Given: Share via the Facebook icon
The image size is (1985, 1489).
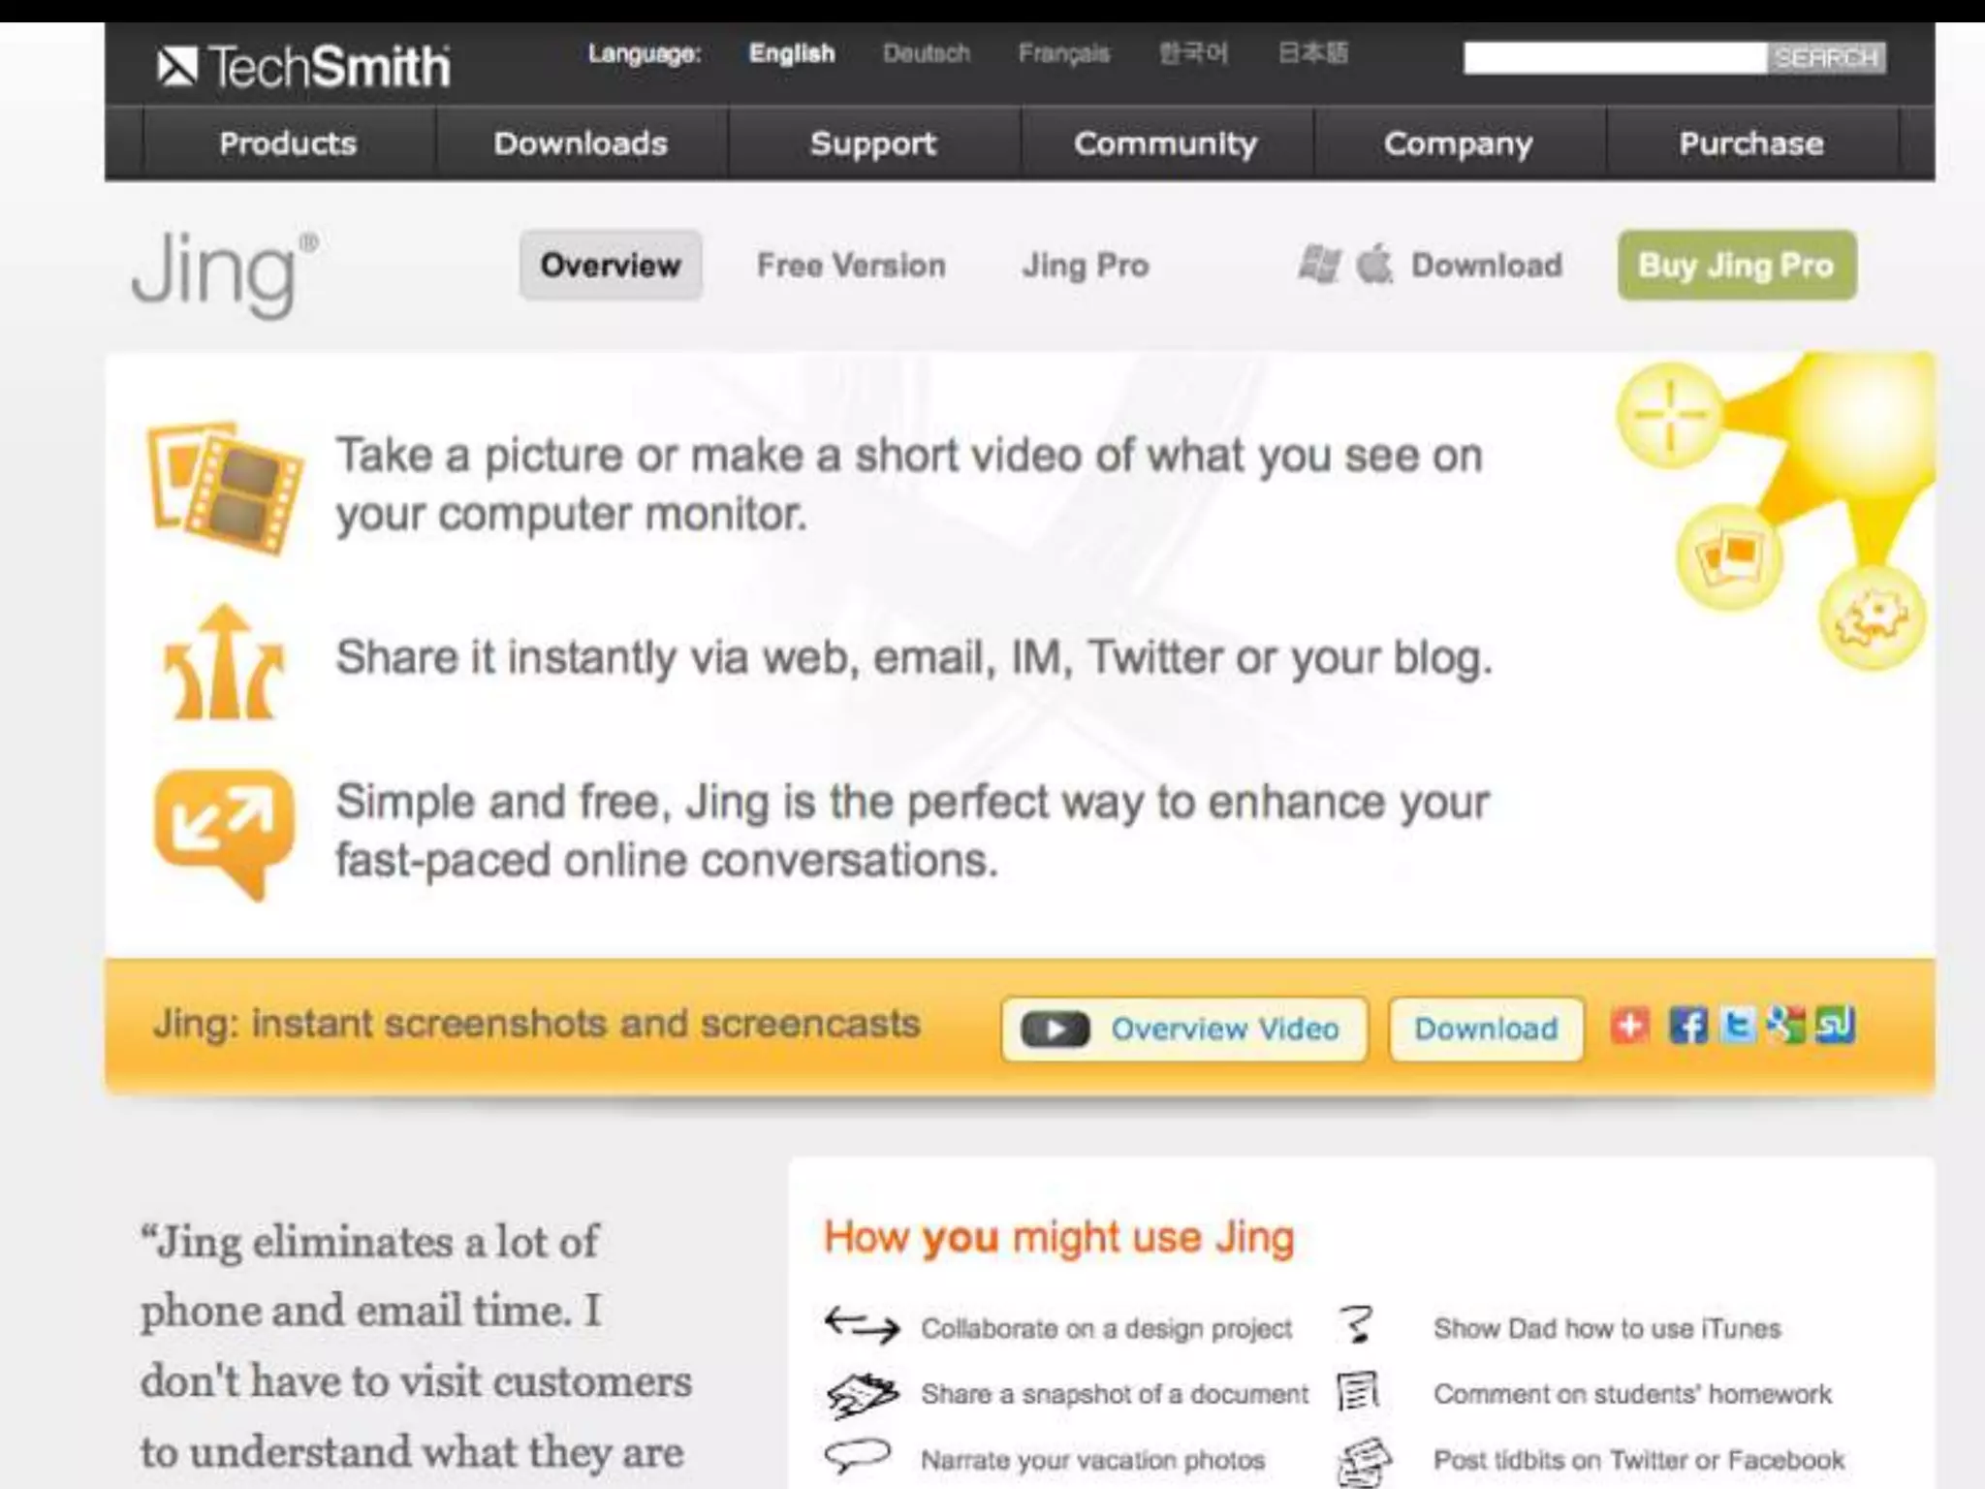Looking at the screenshot, I should (x=1687, y=1026).
